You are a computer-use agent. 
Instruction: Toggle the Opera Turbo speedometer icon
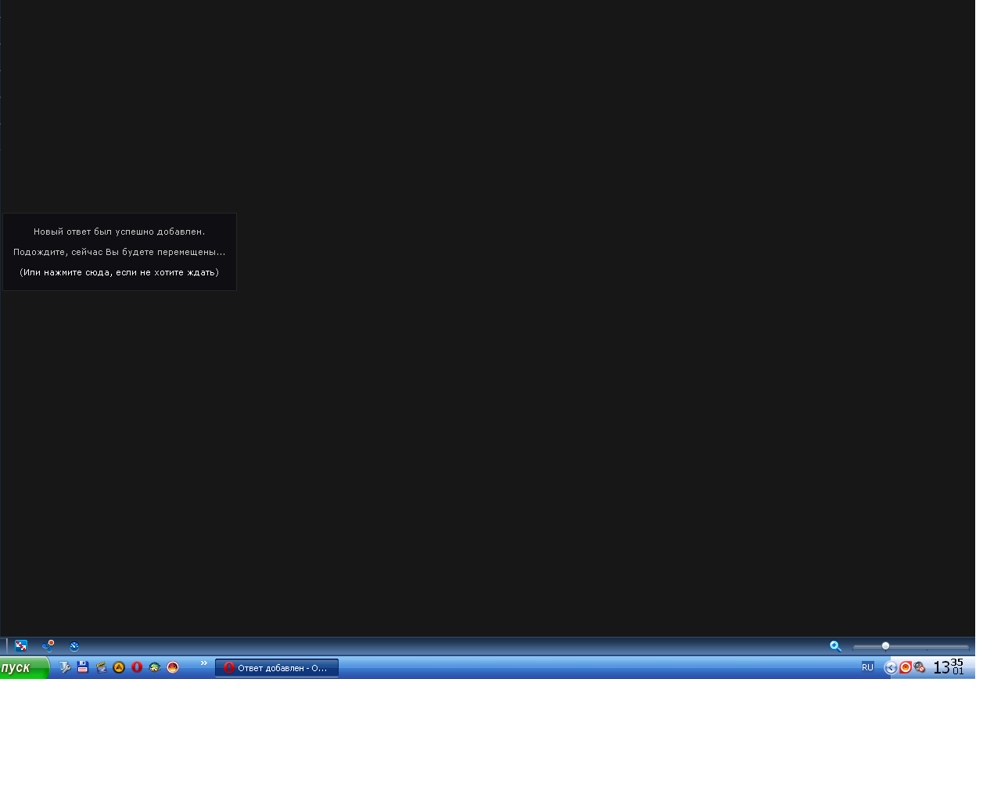tap(74, 646)
